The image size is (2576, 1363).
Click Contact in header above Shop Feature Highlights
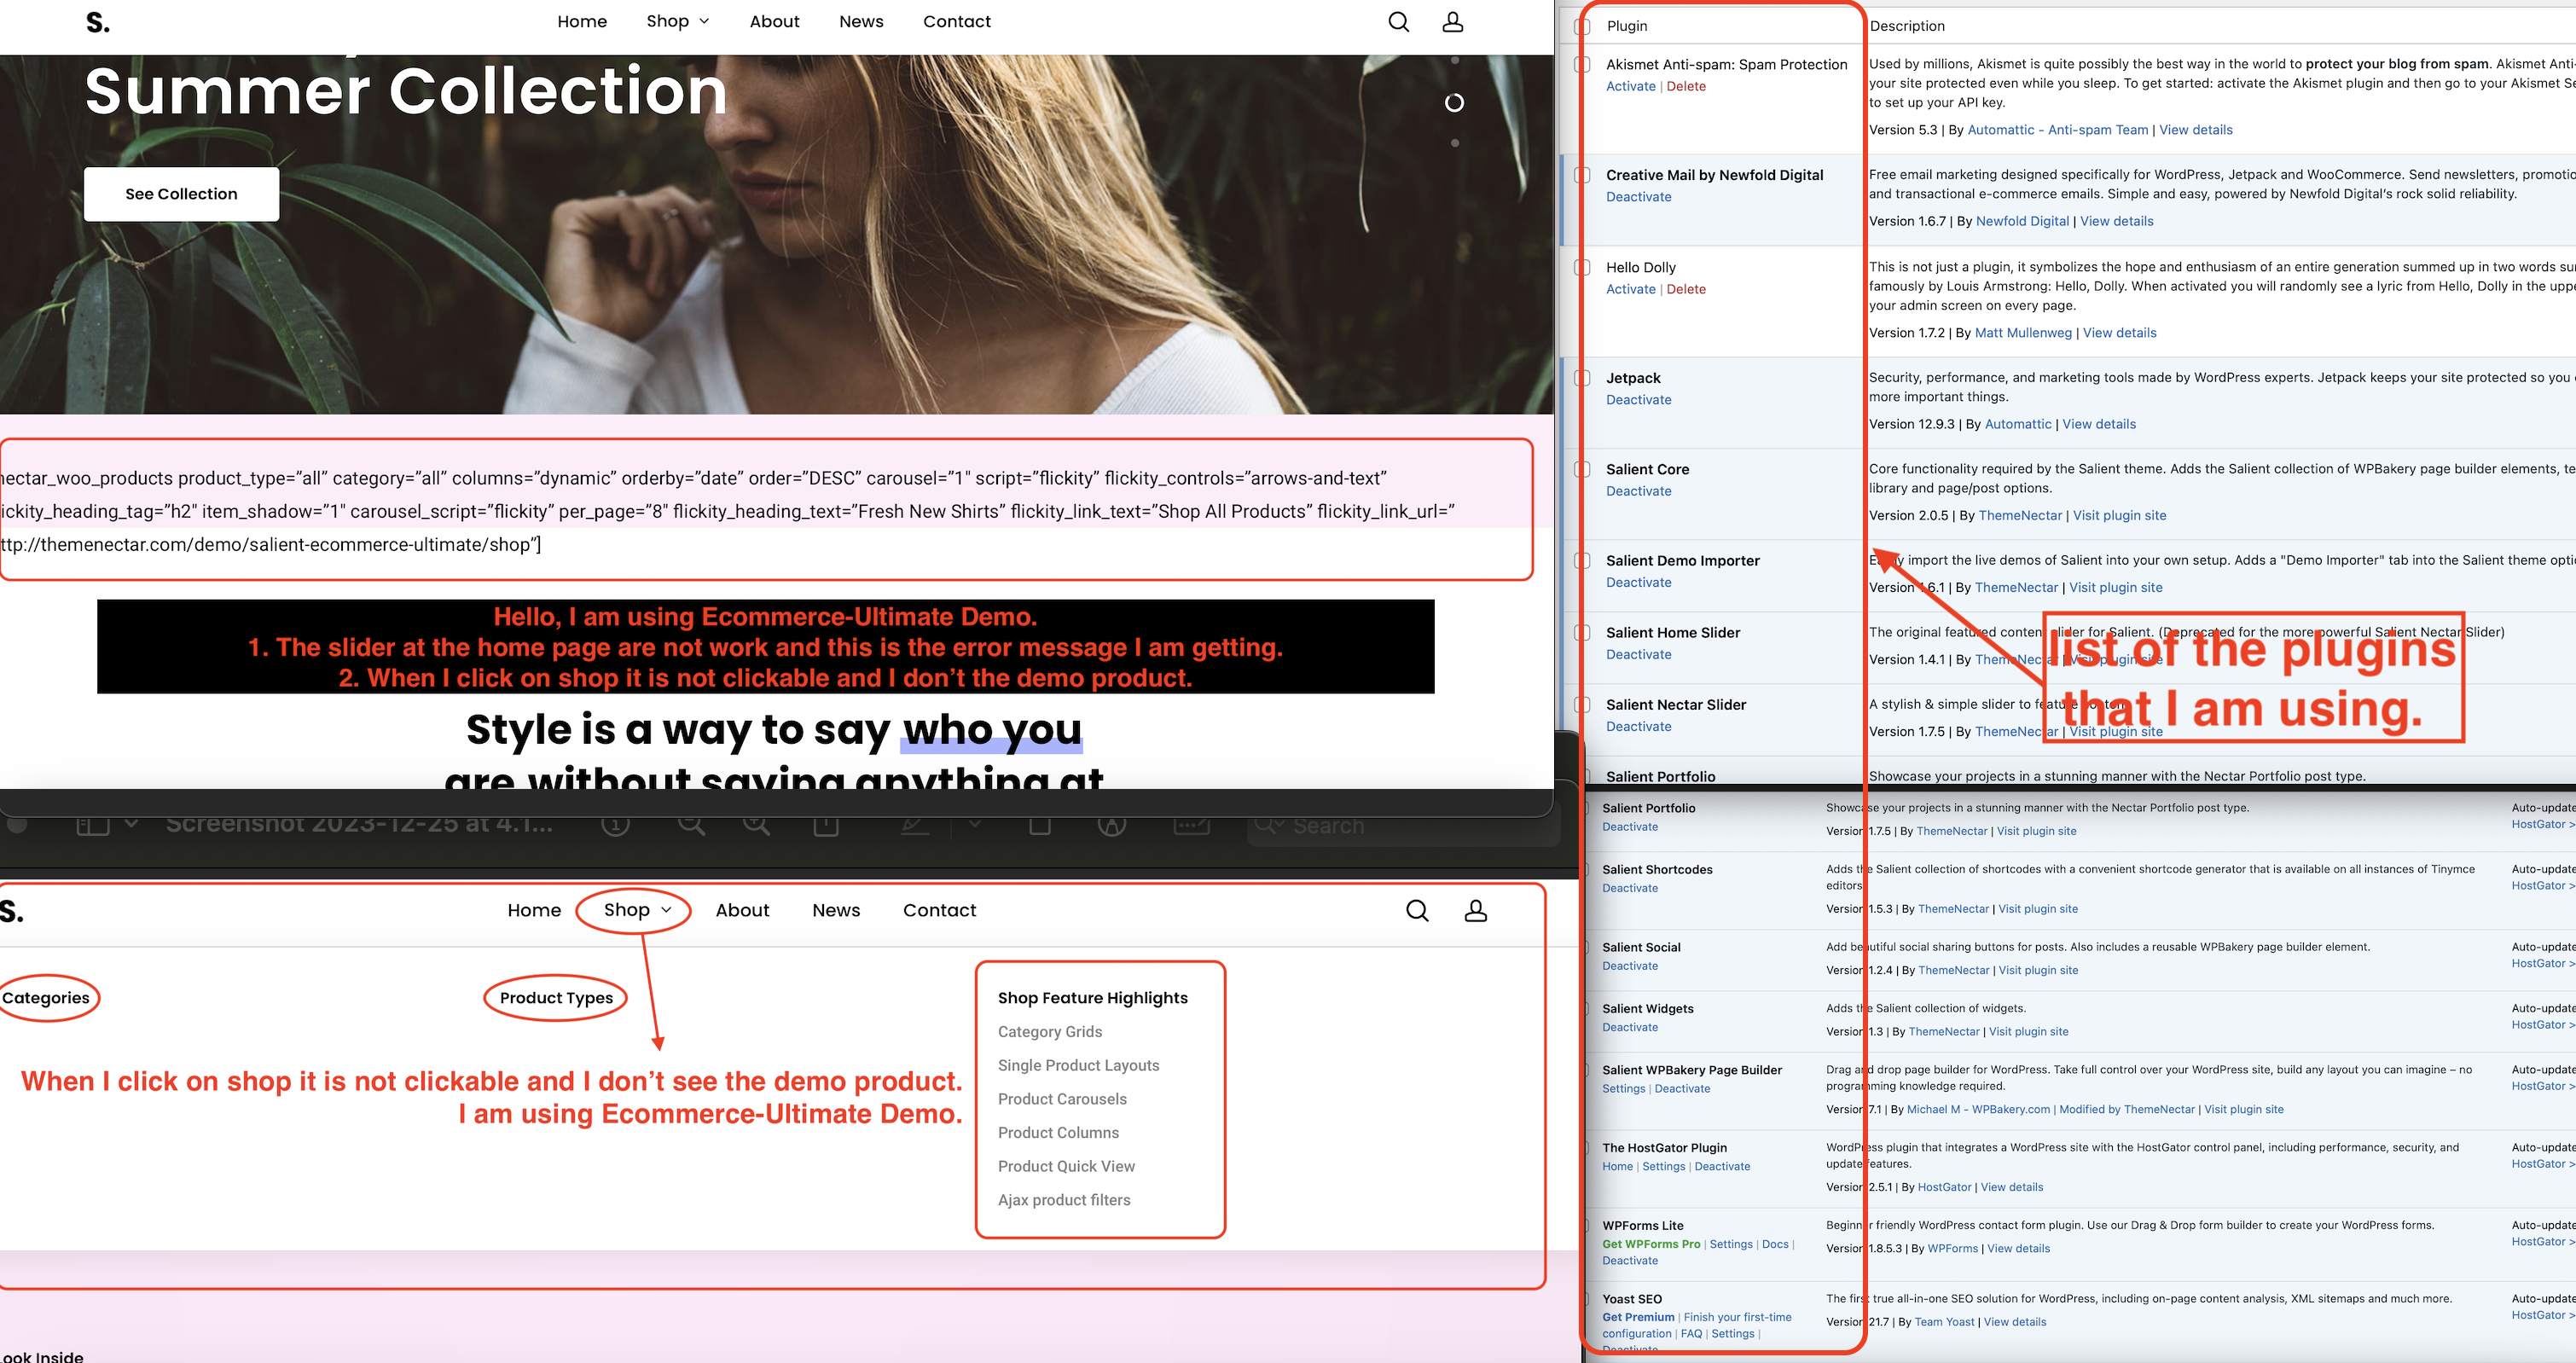click(x=939, y=910)
